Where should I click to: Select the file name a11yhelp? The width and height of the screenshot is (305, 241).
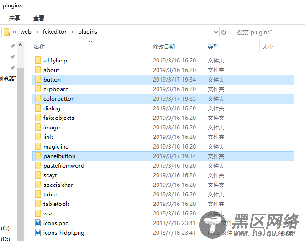click(x=55, y=61)
